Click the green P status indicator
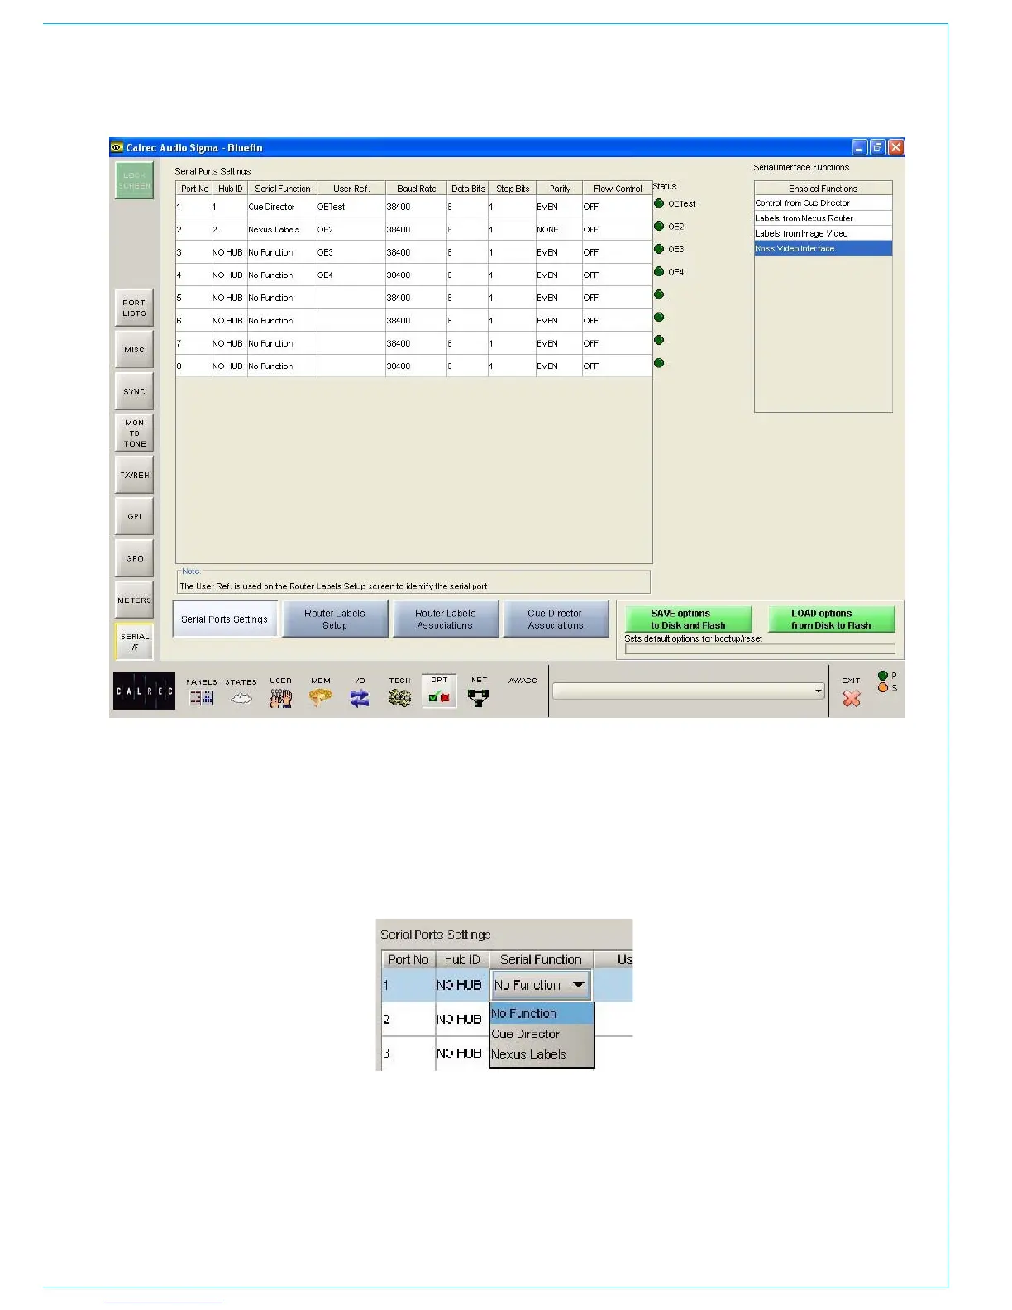 883,676
